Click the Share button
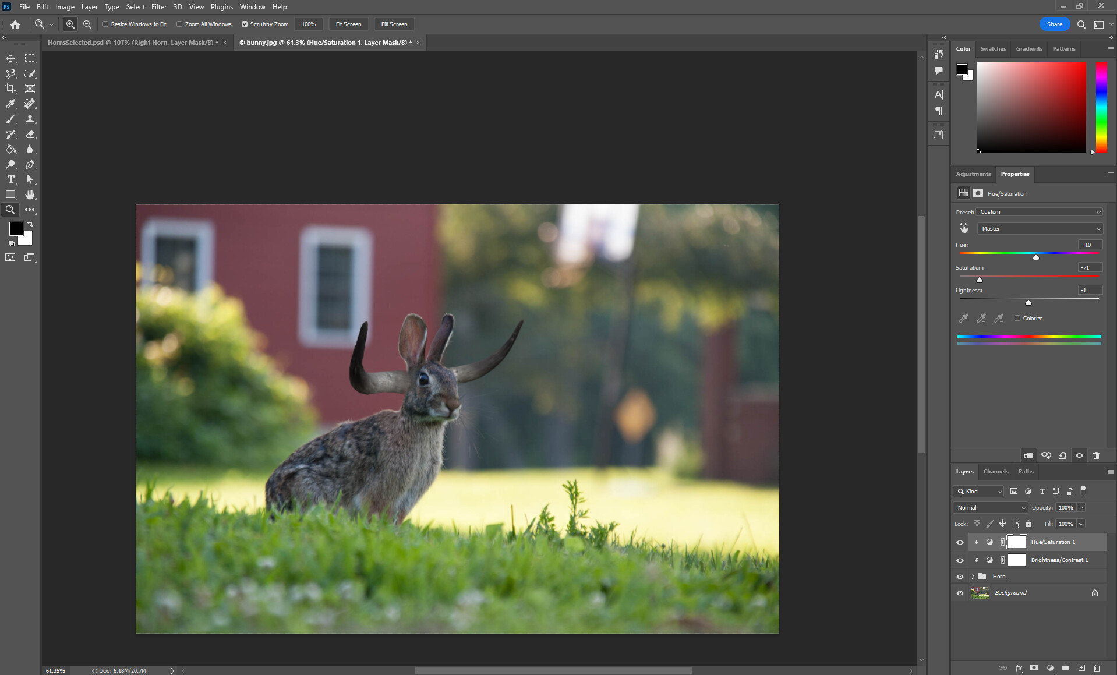The height and width of the screenshot is (675, 1117). coord(1054,24)
